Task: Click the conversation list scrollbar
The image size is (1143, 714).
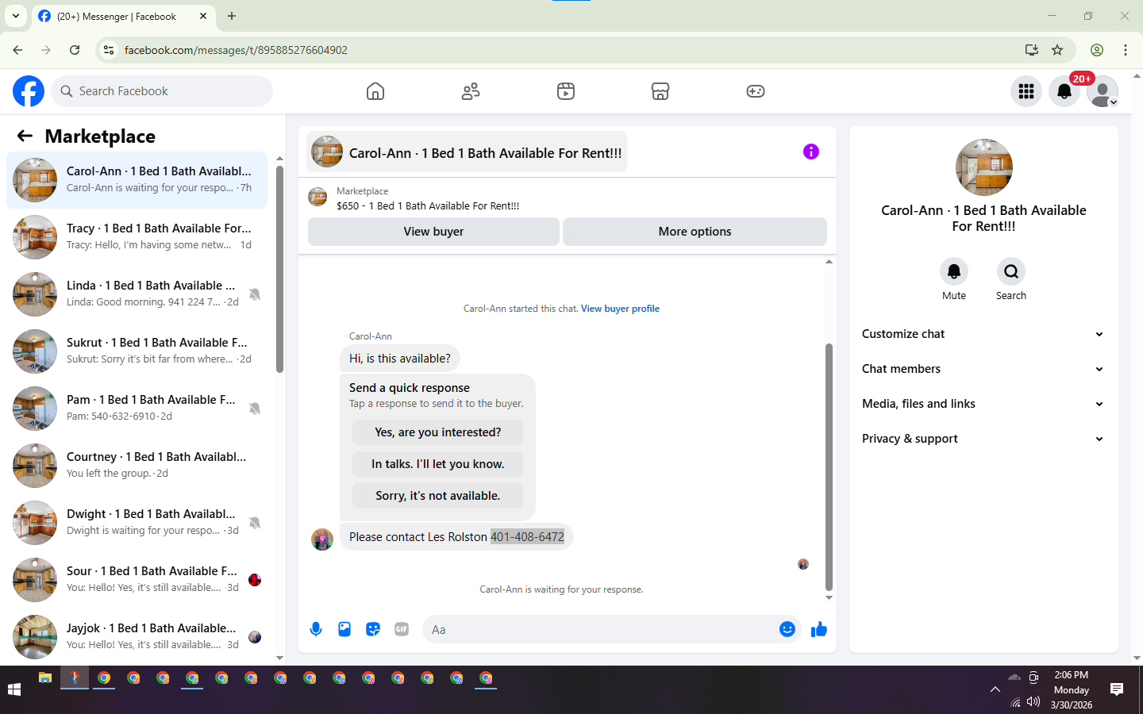Action: 279,268
